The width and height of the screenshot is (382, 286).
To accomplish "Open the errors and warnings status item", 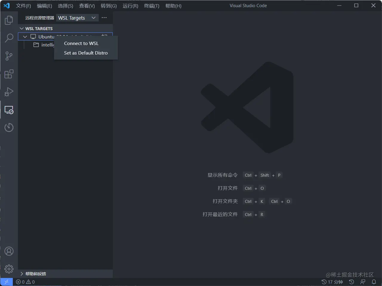I will 25,282.
